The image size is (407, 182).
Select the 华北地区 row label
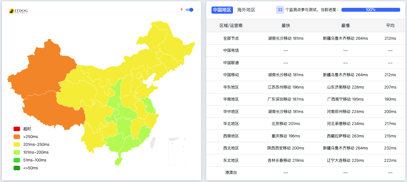click(231, 124)
